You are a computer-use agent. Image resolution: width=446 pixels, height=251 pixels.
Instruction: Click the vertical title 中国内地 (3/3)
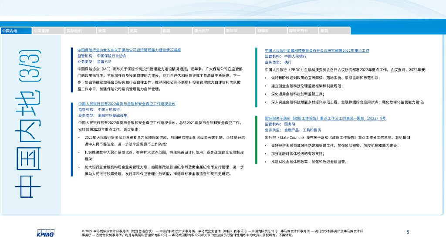28,124
